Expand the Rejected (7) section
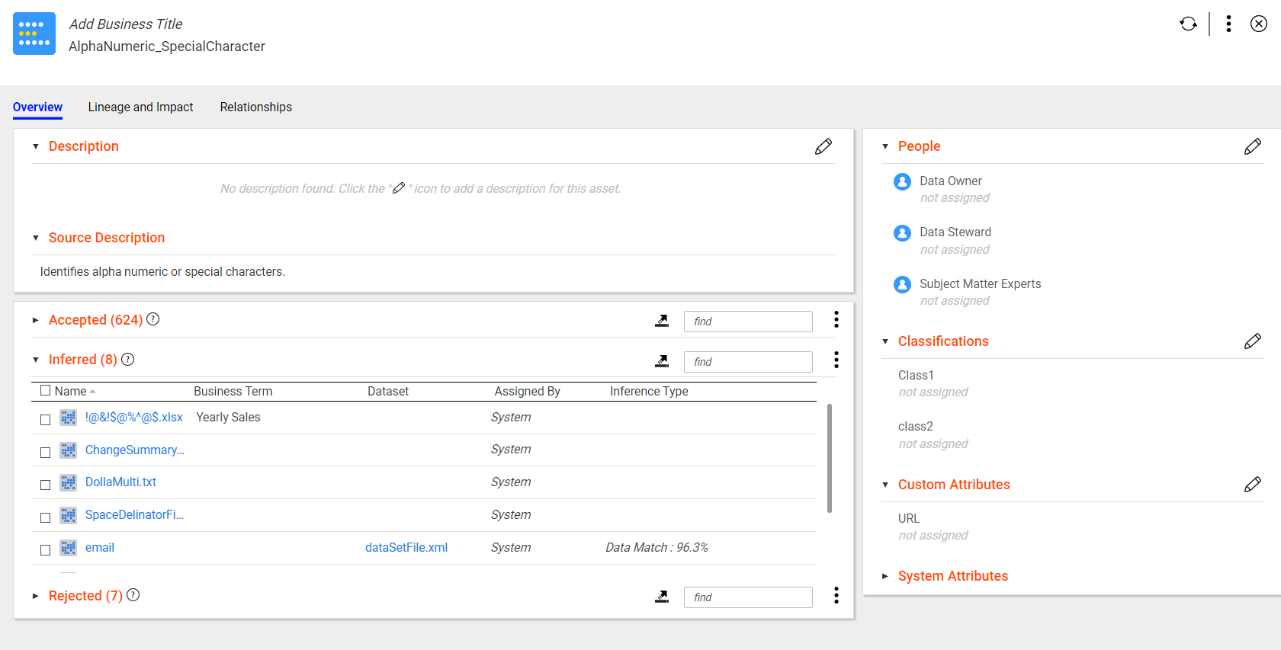 tap(35, 596)
